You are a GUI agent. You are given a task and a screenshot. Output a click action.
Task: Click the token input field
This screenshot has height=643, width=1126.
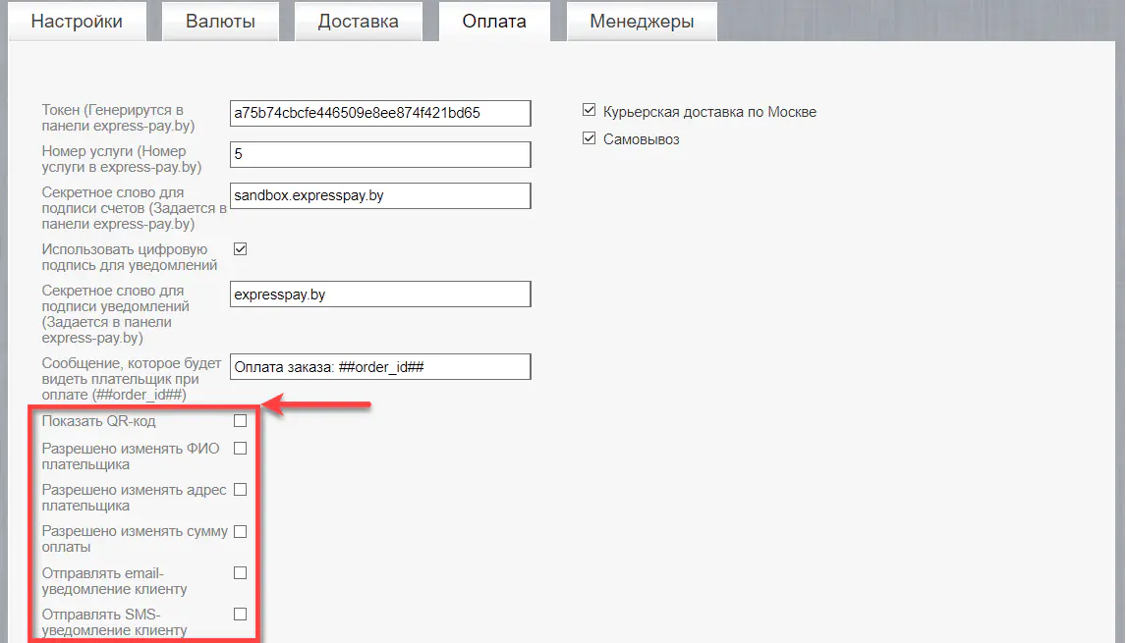coord(380,112)
